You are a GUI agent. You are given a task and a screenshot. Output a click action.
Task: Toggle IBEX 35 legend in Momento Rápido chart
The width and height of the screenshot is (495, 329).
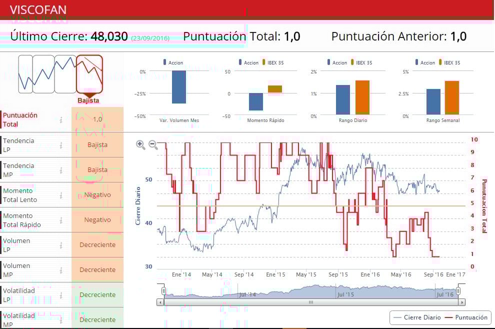point(273,62)
